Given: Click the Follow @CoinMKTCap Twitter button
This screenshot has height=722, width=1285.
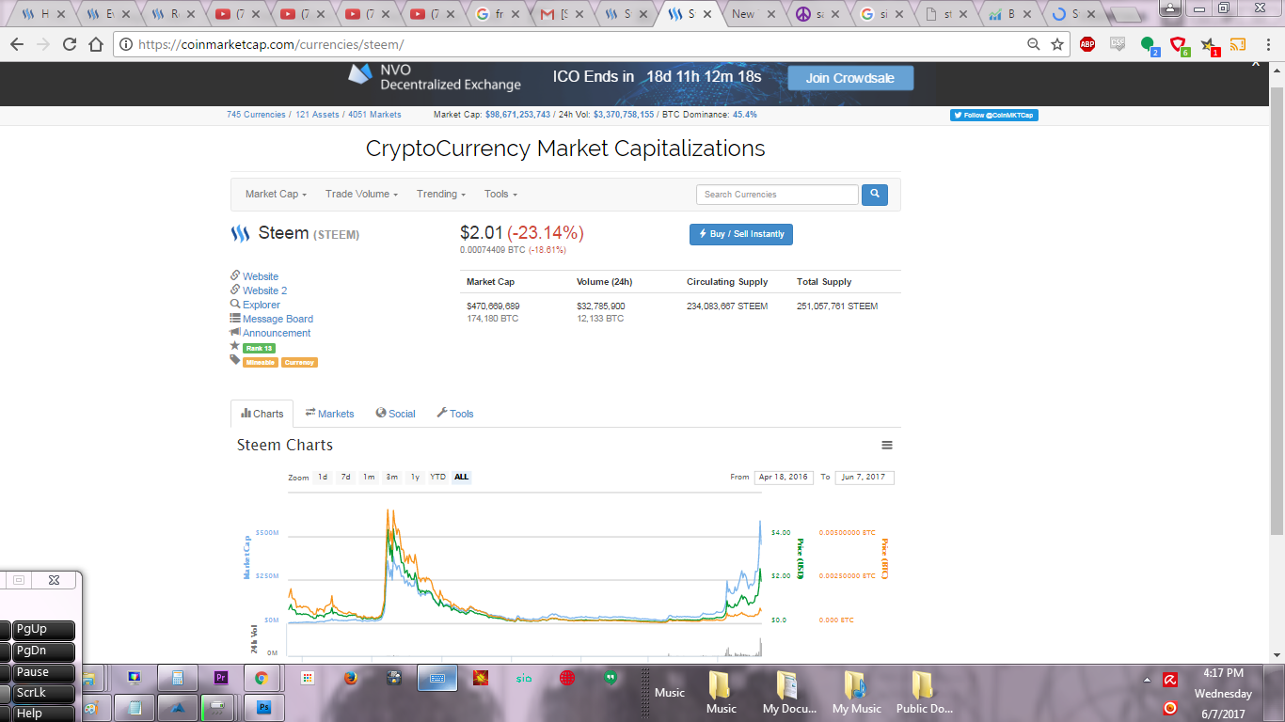Looking at the screenshot, I should pyautogui.click(x=993, y=115).
